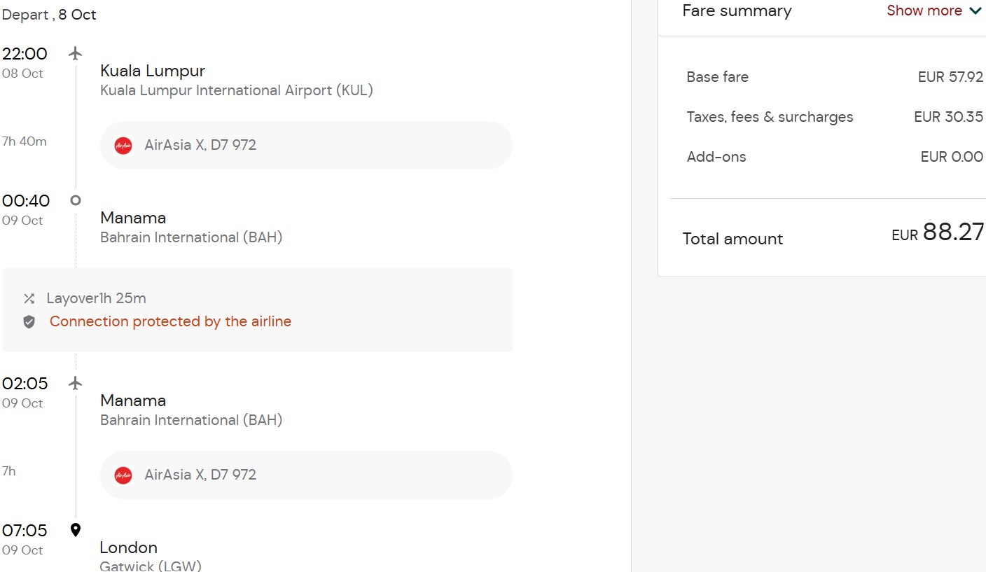Click the departure plane icon at 22:00
The height and width of the screenshot is (572, 986).
pos(76,53)
